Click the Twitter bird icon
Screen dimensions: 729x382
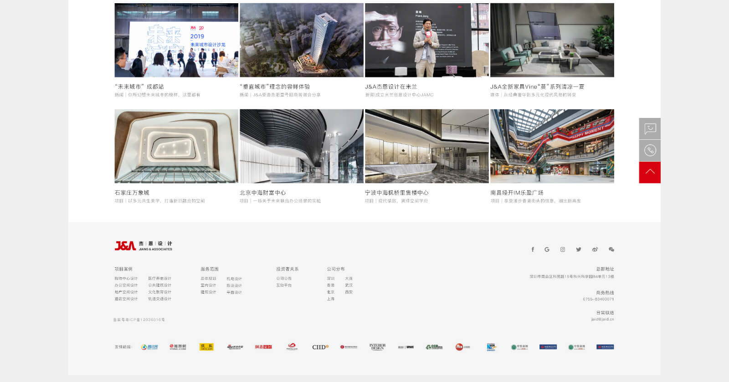(579, 250)
